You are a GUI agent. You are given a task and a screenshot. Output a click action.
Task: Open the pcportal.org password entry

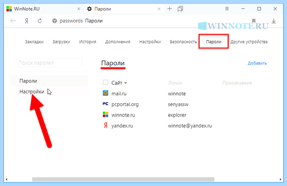(x=125, y=104)
